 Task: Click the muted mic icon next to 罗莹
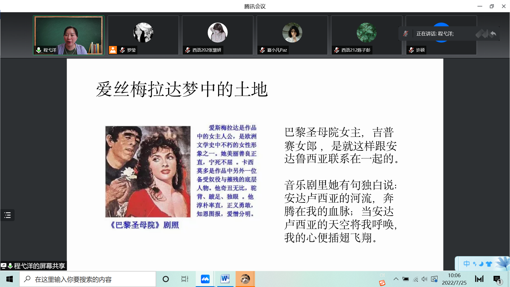(x=122, y=50)
